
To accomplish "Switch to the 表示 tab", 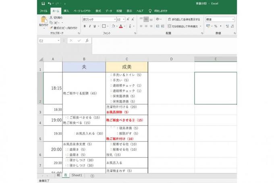I will click(129, 11).
